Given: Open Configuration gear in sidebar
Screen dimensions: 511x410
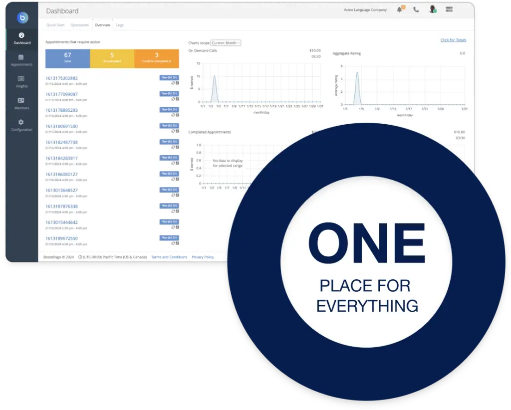Looking at the screenshot, I should (x=21, y=125).
